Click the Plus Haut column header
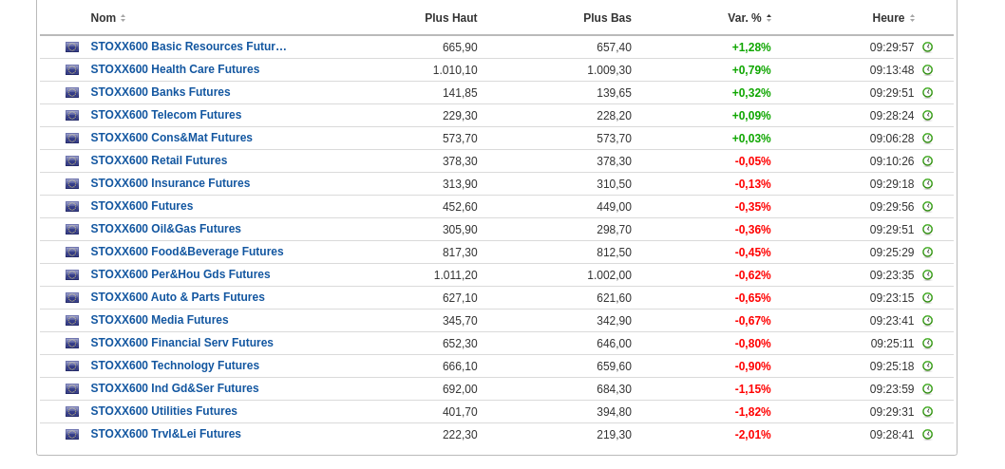This screenshot has width=1005, height=469. [450, 18]
